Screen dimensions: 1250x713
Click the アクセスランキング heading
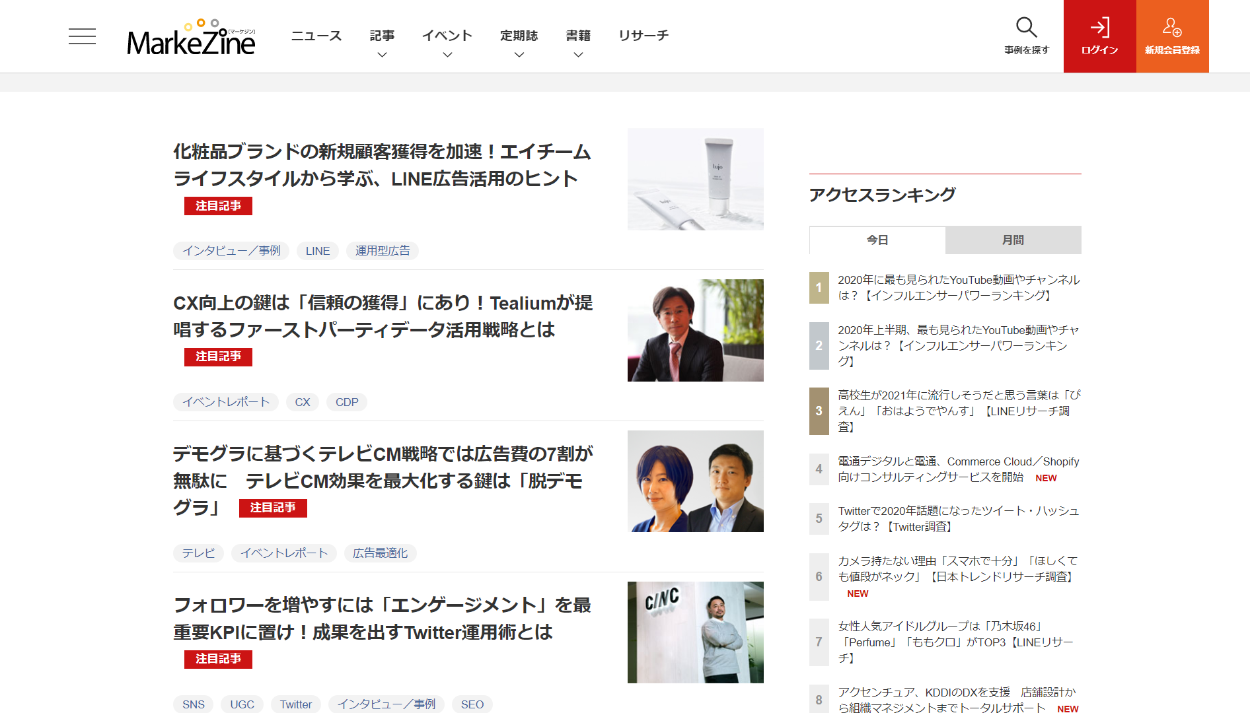coord(882,195)
